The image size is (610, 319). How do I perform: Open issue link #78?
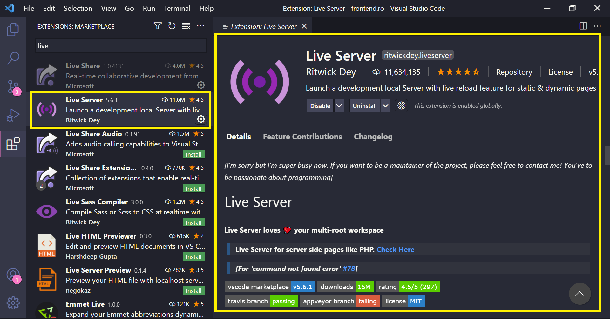(x=349, y=268)
